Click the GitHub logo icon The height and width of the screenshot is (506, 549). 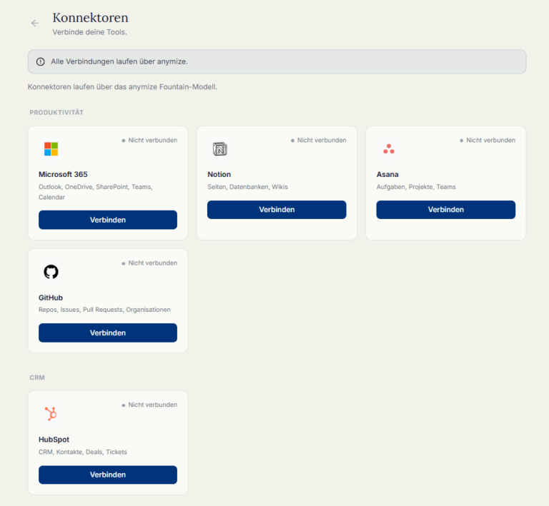tap(51, 271)
